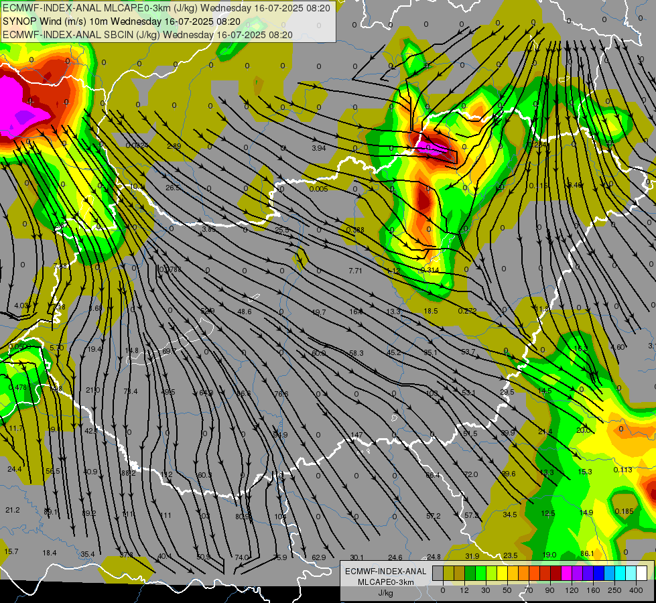Click the map value 23.5
The width and height of the screenshot is (656, 603).
pos(510,555)
